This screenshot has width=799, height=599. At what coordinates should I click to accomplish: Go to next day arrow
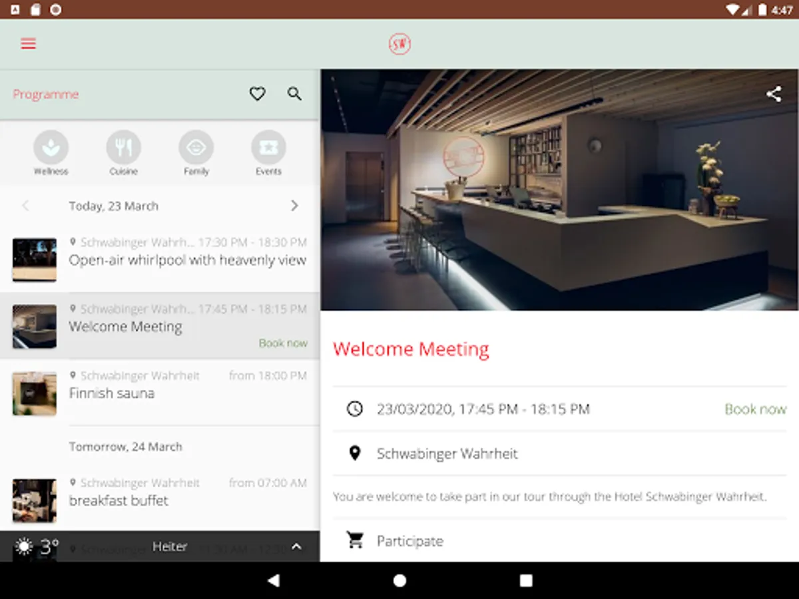tap(294, 206)
